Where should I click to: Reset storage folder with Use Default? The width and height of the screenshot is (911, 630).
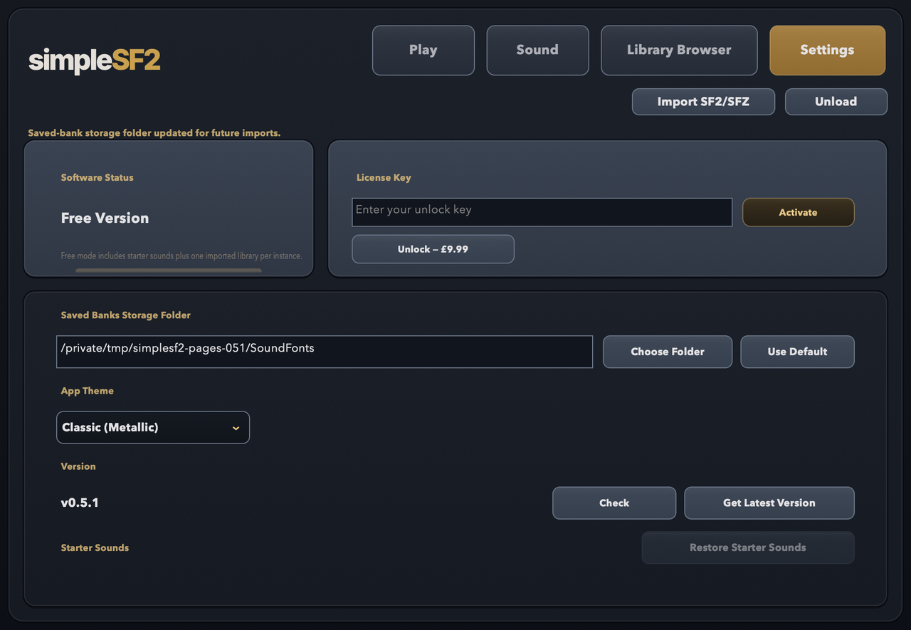tap(797, 352)
